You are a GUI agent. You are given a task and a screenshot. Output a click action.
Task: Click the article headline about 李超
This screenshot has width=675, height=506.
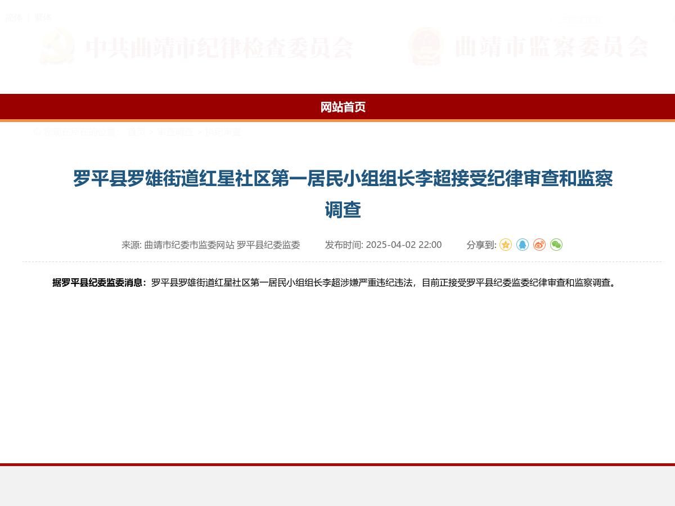[x=343, y=194]
